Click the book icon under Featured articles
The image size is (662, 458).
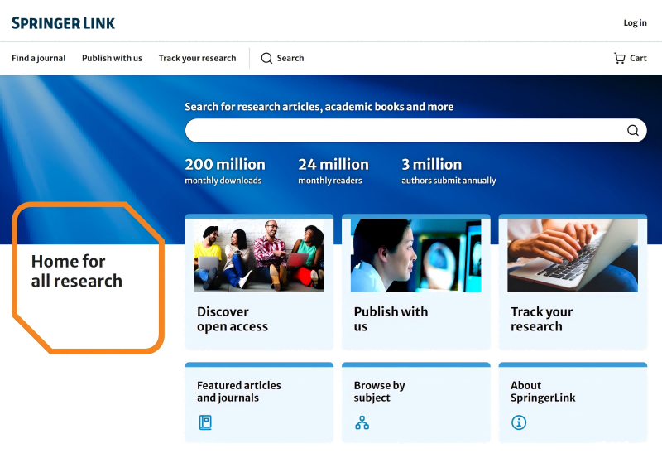(x=205, y=422)
